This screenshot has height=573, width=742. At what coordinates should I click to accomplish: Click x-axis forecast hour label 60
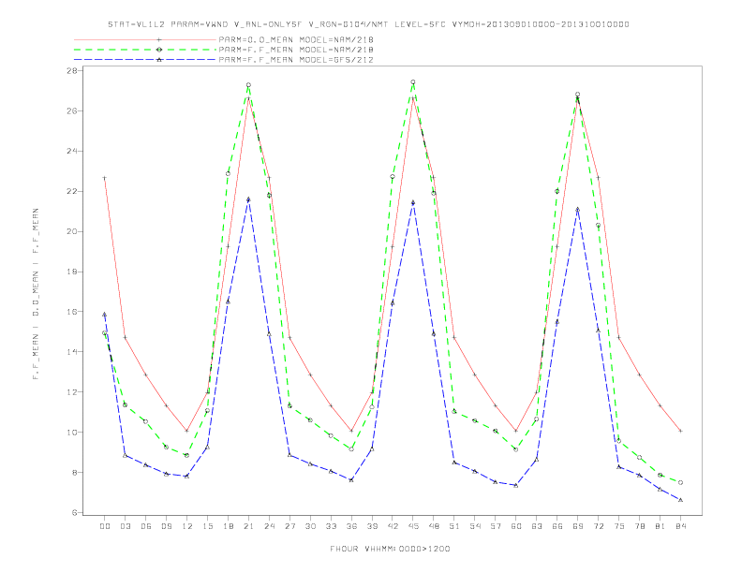click(516, 526)
